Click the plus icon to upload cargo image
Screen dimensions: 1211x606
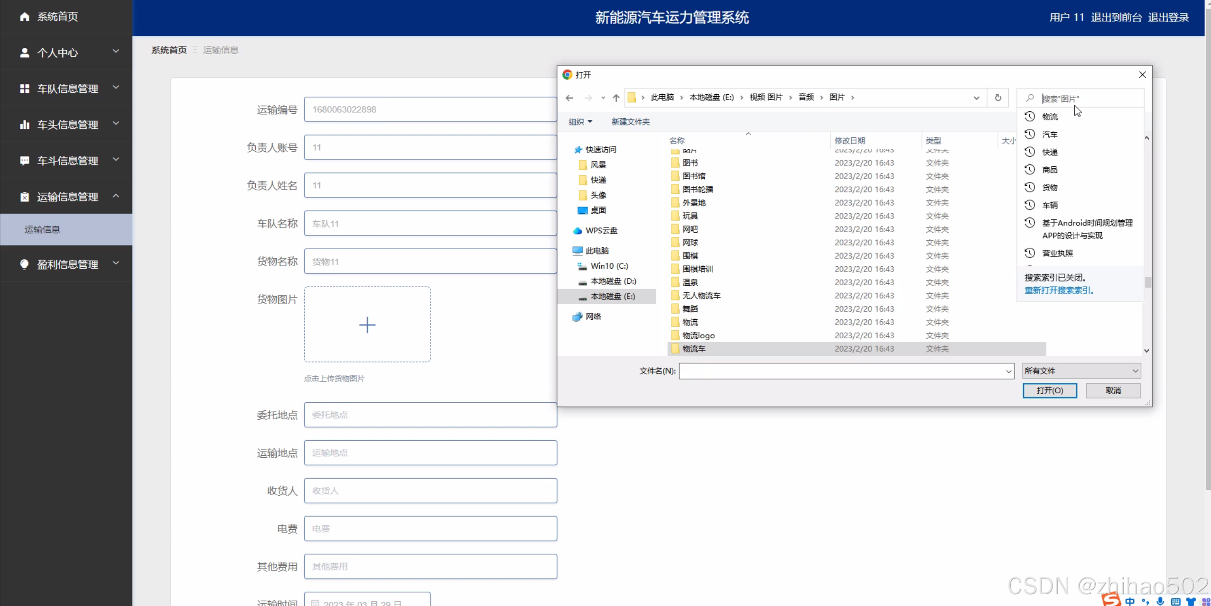click(367, 325)
